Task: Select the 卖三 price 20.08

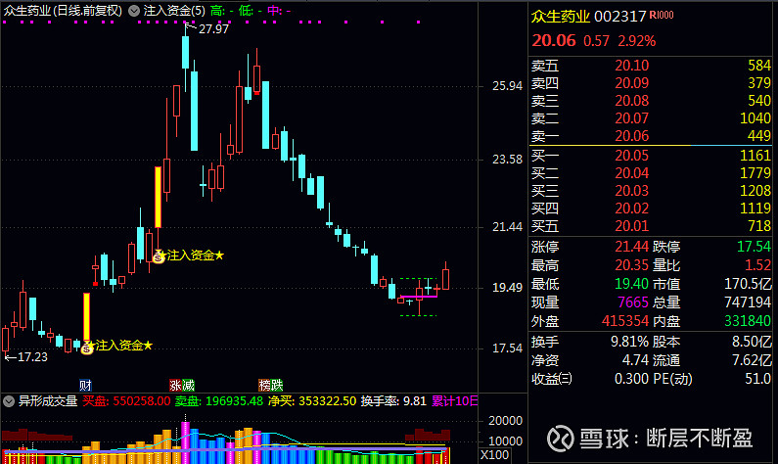Action: (x=631, y=101)
